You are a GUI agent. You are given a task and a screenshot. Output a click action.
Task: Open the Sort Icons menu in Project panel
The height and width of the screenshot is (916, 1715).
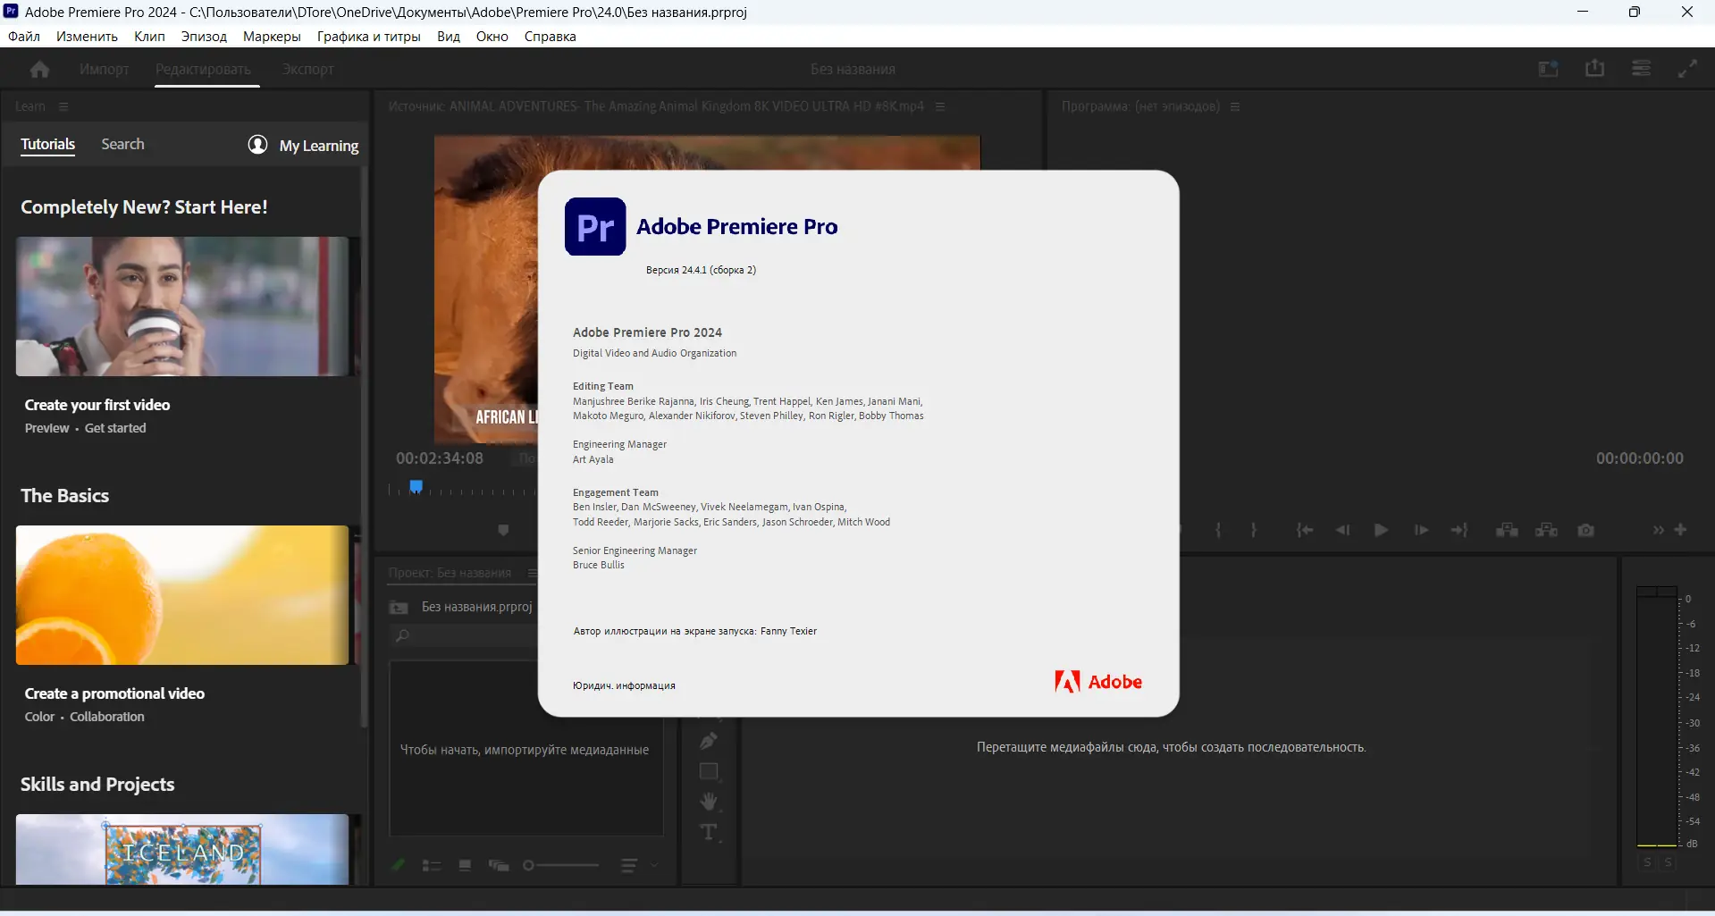click(629, 865)
